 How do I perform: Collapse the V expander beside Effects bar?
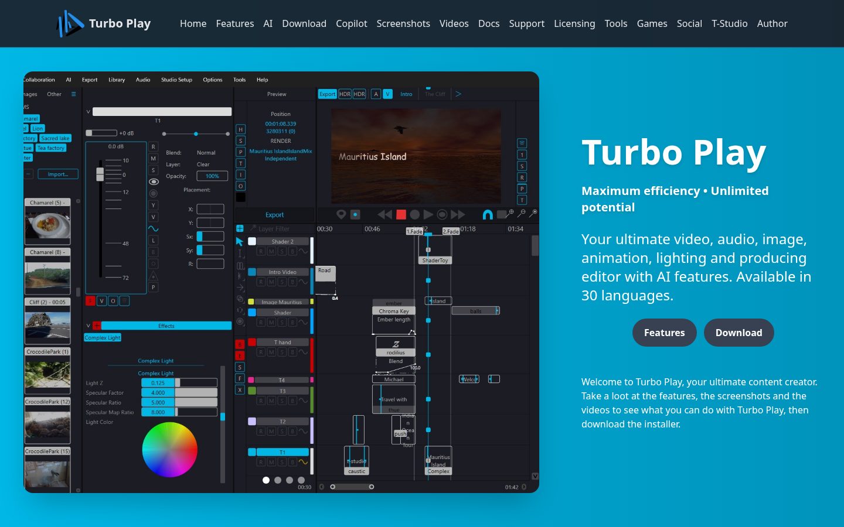point(88,326)
